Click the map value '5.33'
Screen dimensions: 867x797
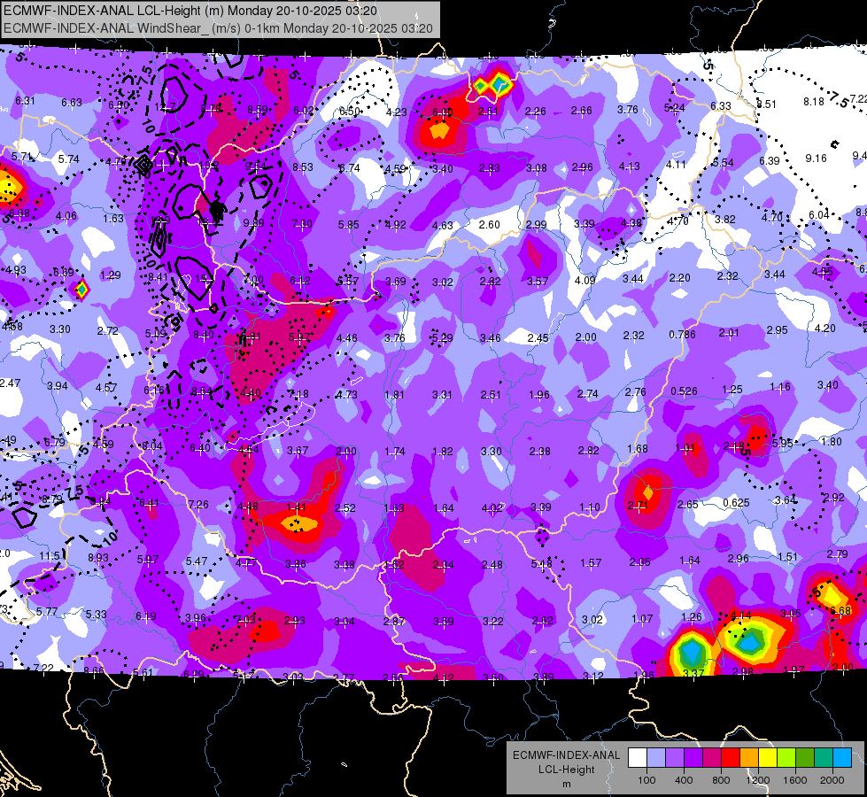coord(97,615)
